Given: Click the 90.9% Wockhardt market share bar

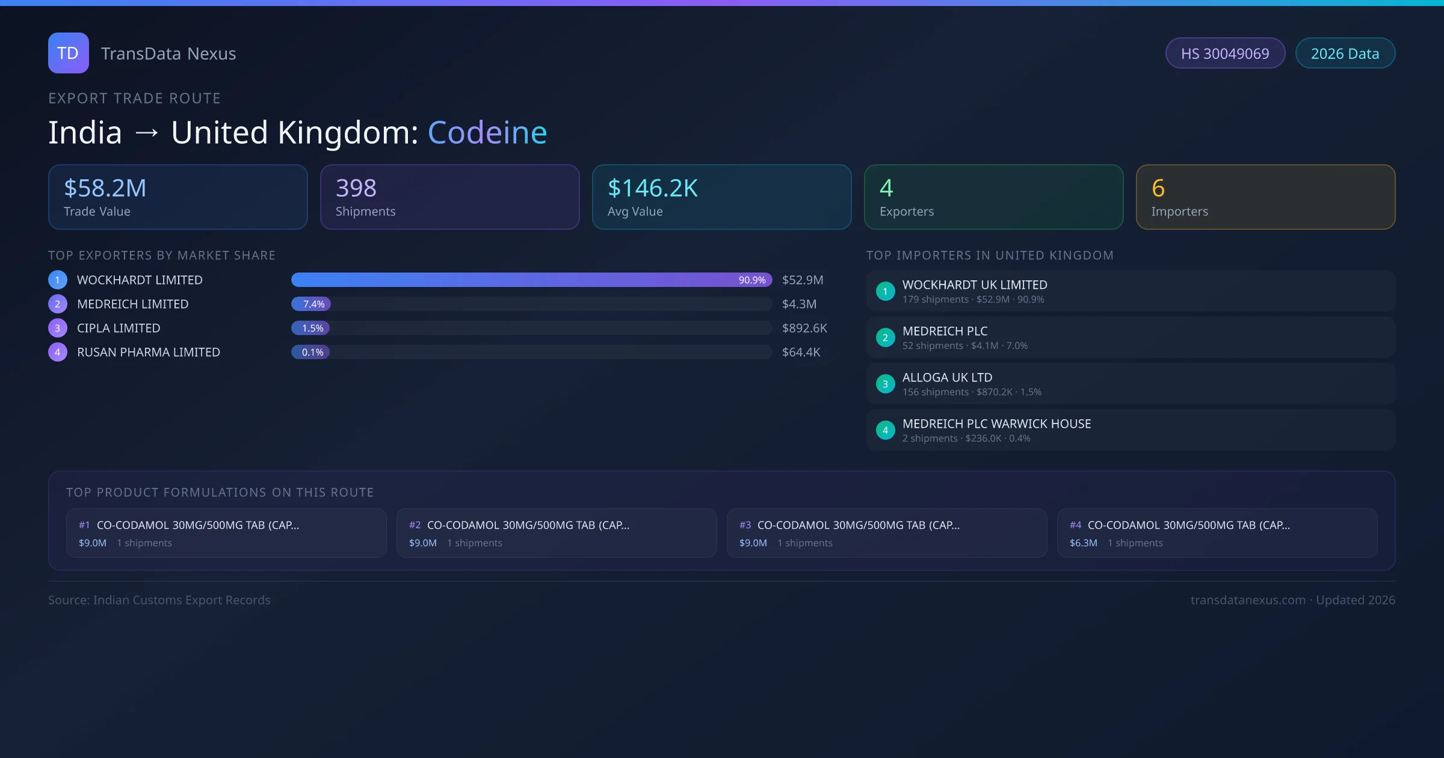Looking at the screenshot, I should (531, 280).
